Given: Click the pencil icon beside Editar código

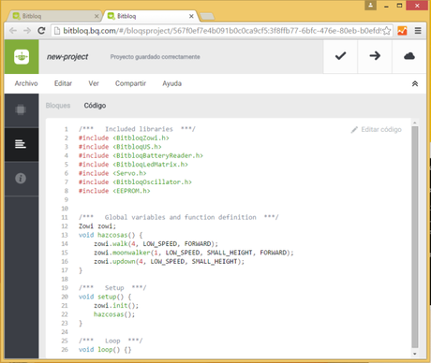Looking at the screenshot, I should 354,130.
